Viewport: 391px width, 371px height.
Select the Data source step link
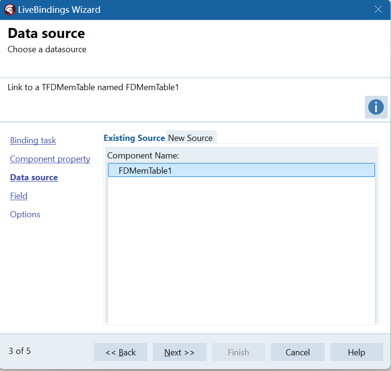34,177
